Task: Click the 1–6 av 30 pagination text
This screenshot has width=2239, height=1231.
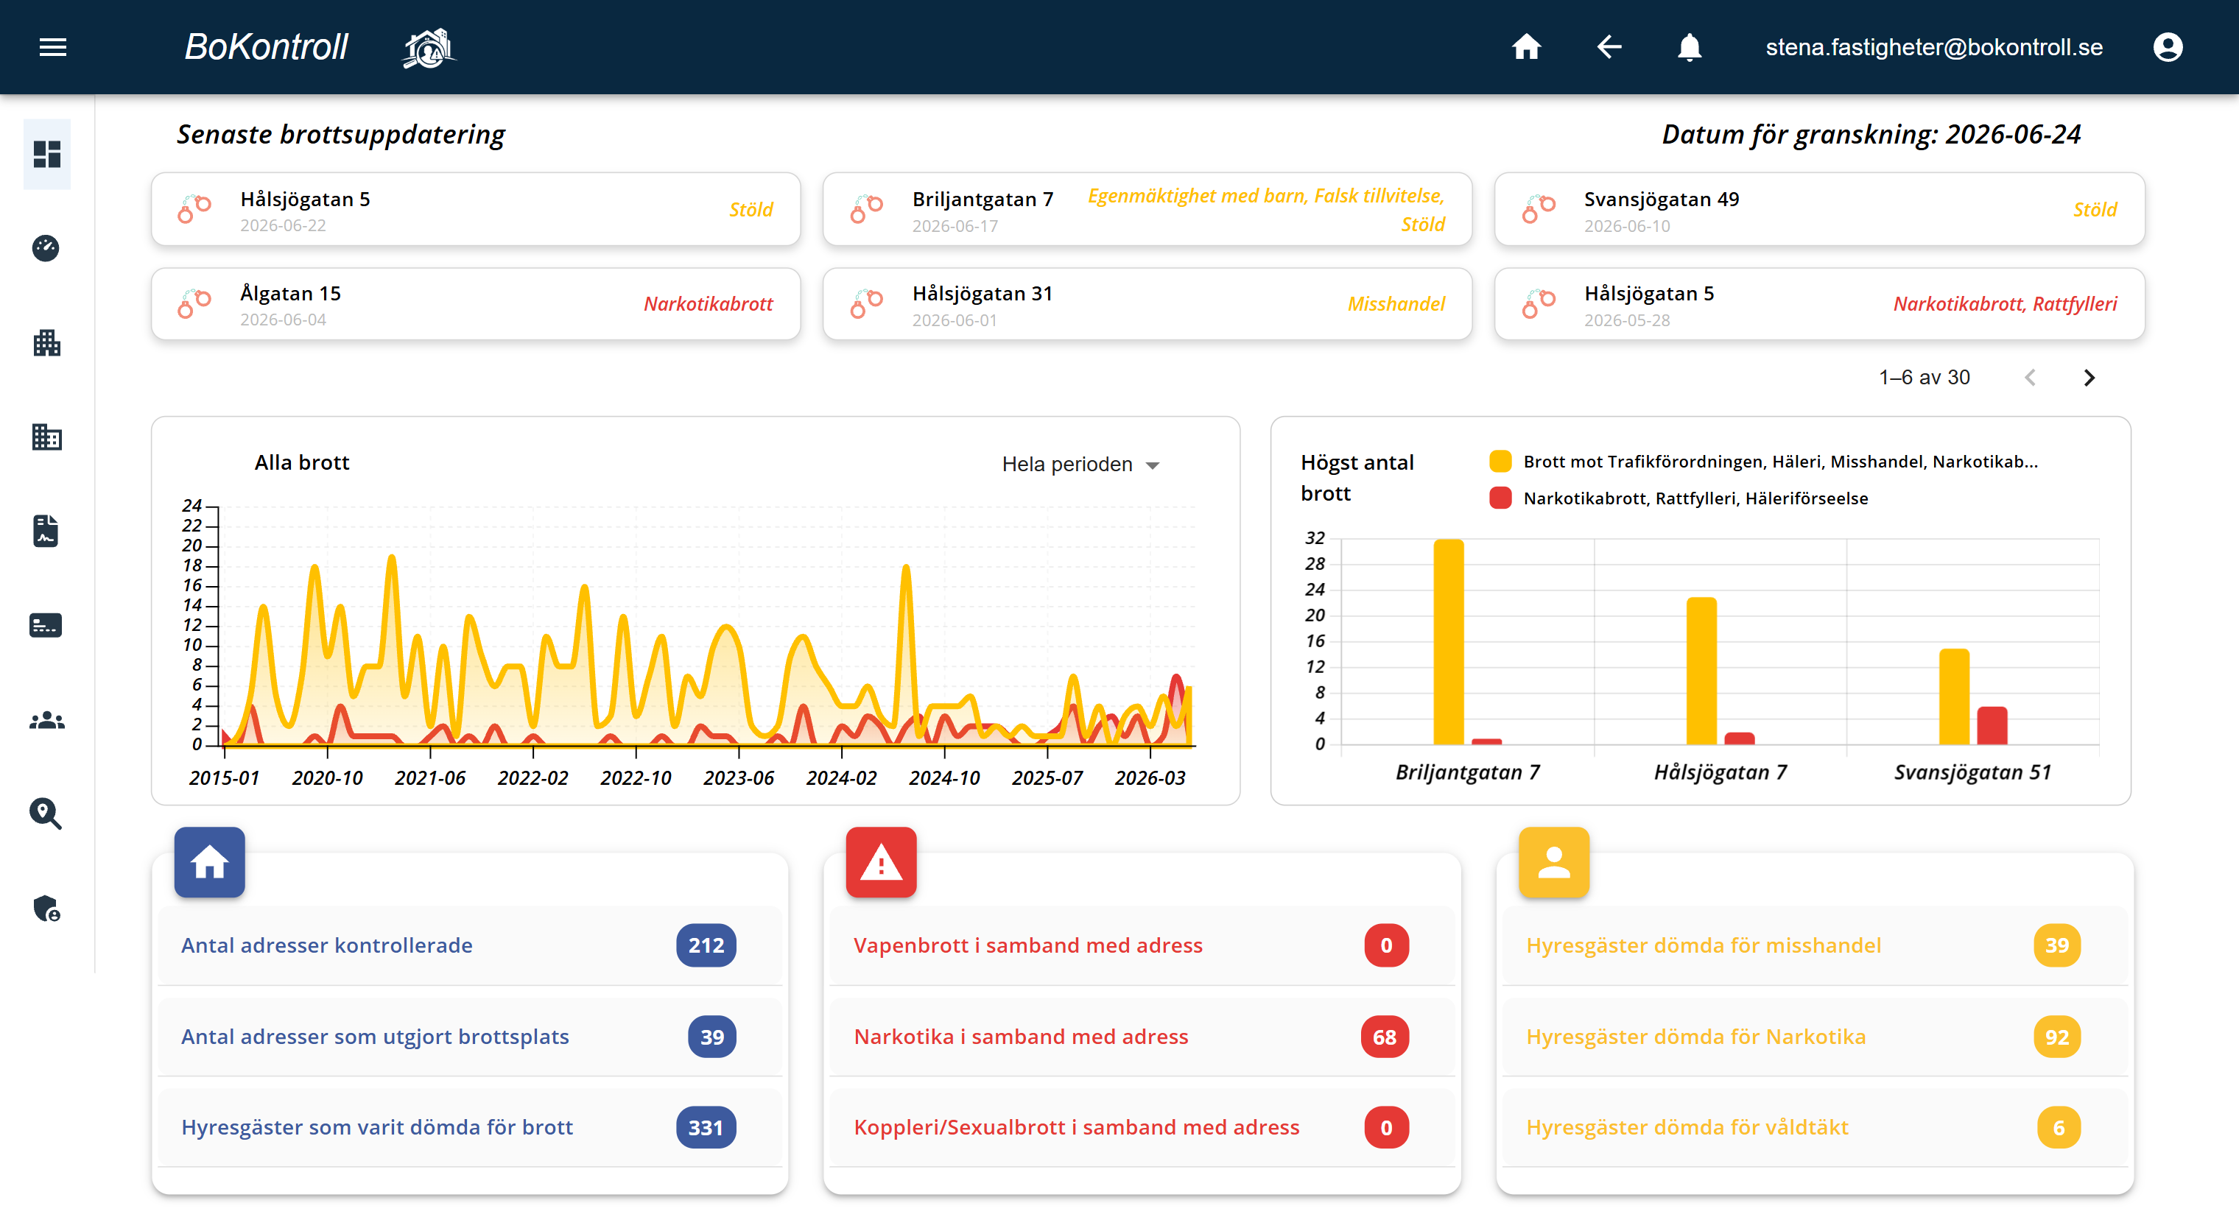Action: pyautogui.click(x=1925, y=378)
